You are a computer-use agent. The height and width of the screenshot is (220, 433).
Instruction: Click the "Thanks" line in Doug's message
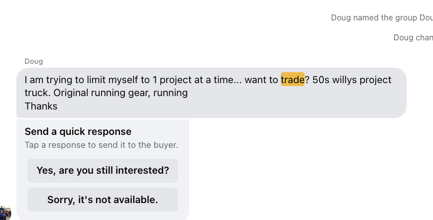click(41, 106)
